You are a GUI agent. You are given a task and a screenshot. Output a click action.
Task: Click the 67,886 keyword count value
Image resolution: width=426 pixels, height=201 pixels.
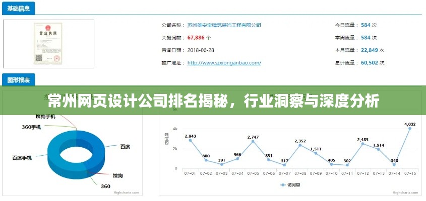click(x=196, y=37)
